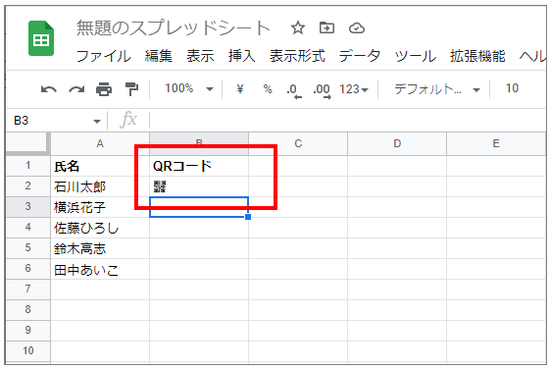The image size is (550, 370).
Task: Click the cell with 田中あいこ
Action: coord(100,269)
